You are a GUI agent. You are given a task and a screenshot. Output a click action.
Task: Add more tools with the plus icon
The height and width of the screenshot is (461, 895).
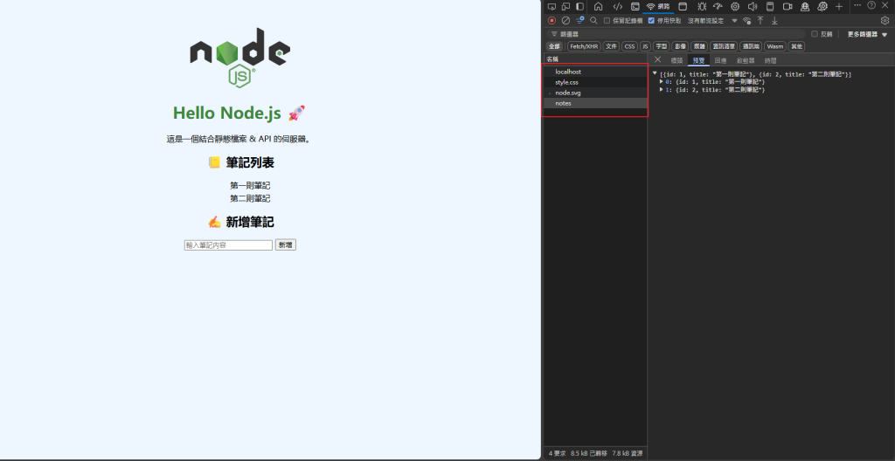(x=839, y=6)
